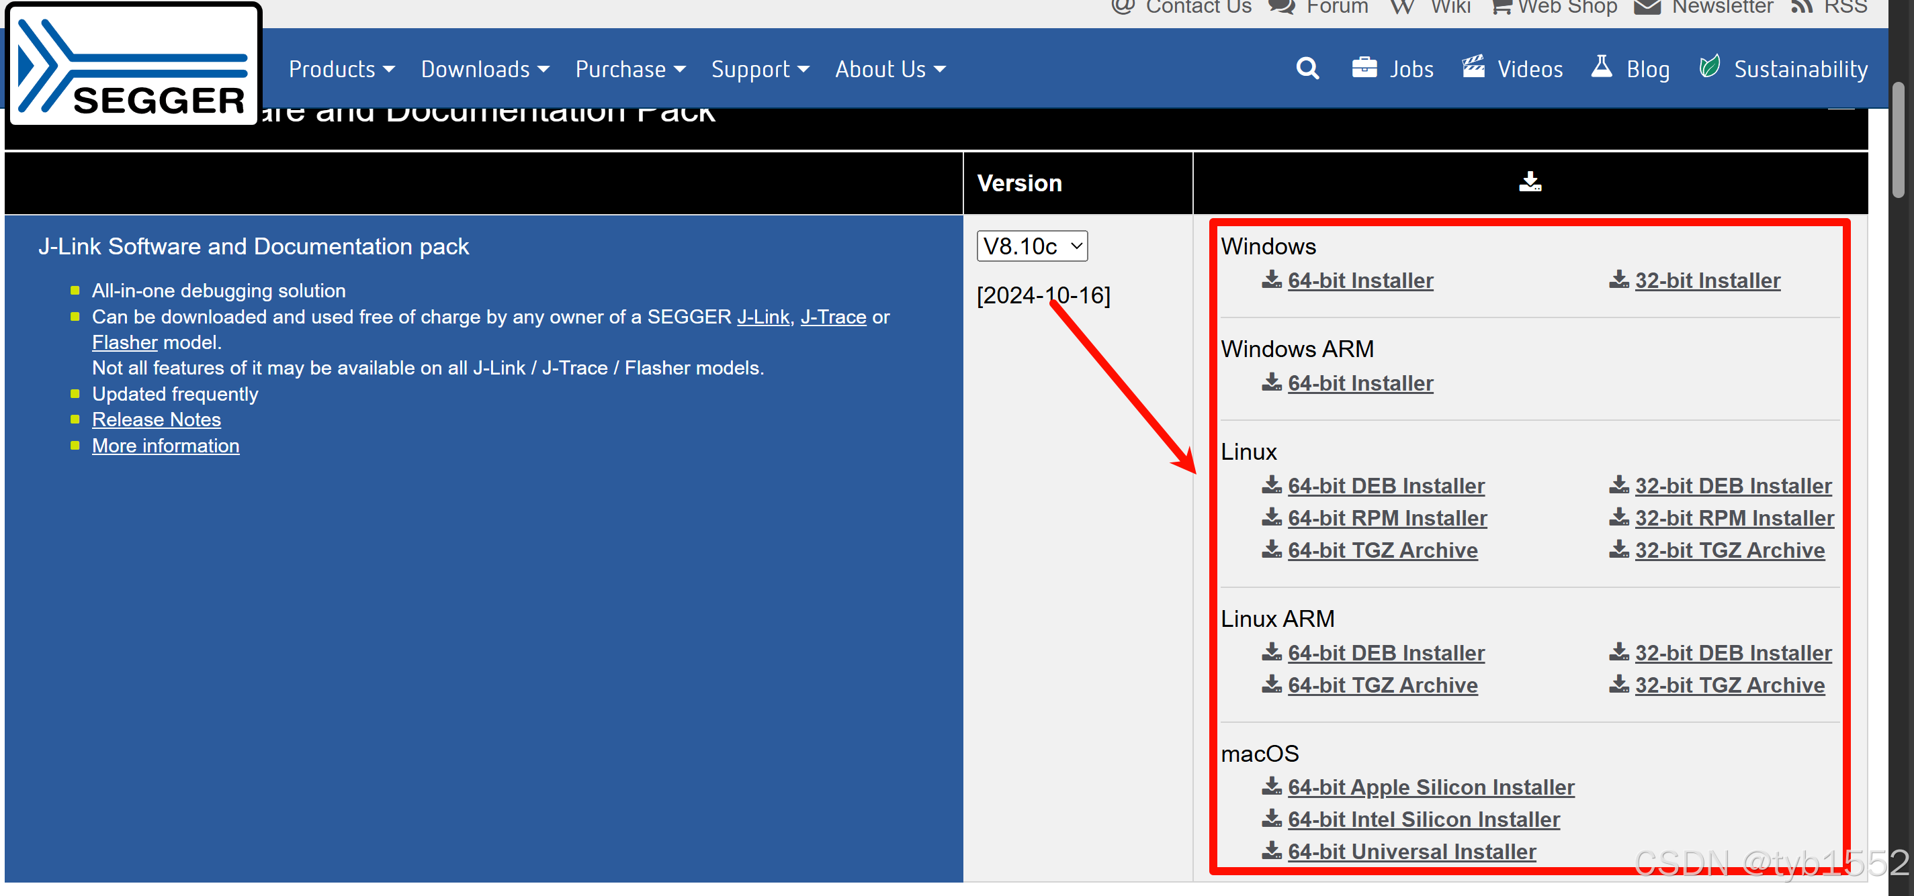Open the Blog page link

point(1648,69)
